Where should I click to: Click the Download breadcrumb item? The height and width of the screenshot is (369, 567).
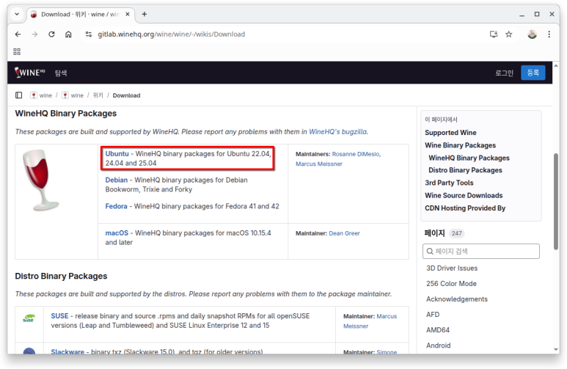pos(126,95)
